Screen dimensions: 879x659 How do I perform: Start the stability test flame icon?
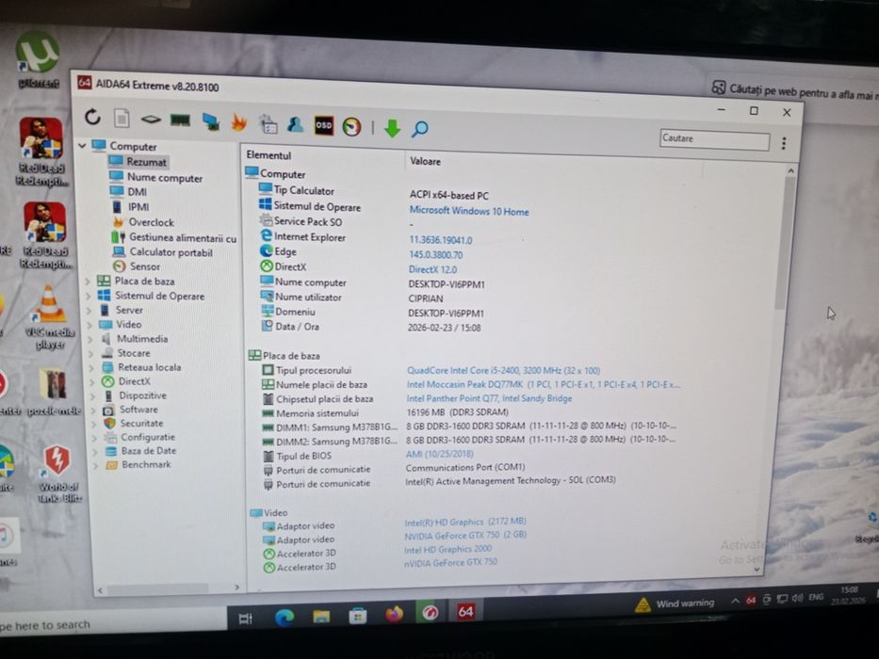pyautogui.click(x=239, y=122)
